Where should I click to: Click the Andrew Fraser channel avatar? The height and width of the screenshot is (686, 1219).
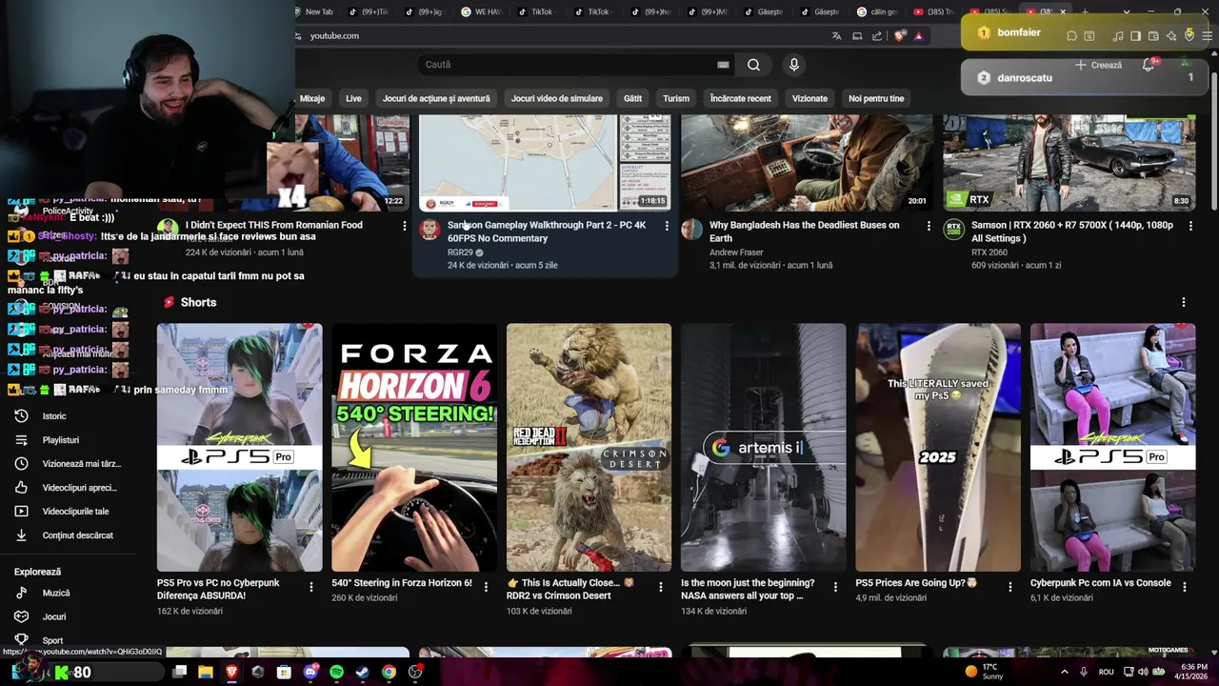click(x=691, y=230)
